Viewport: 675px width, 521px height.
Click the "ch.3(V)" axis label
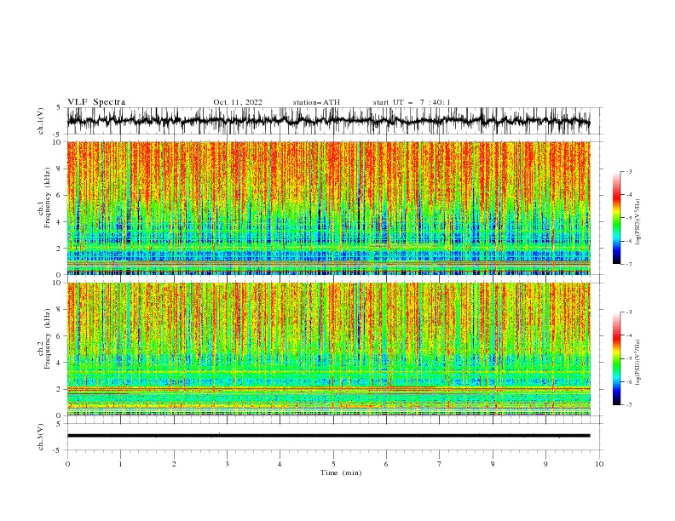(41, 437)
